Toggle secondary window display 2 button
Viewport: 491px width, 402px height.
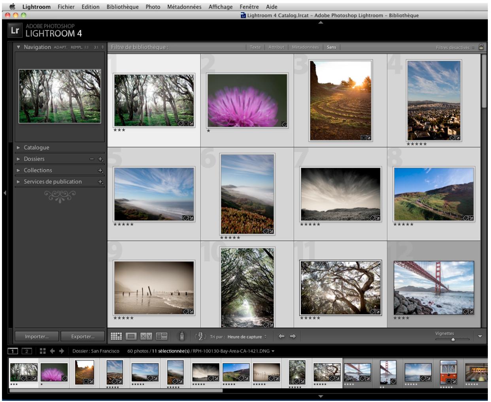(x=27, y=351)
